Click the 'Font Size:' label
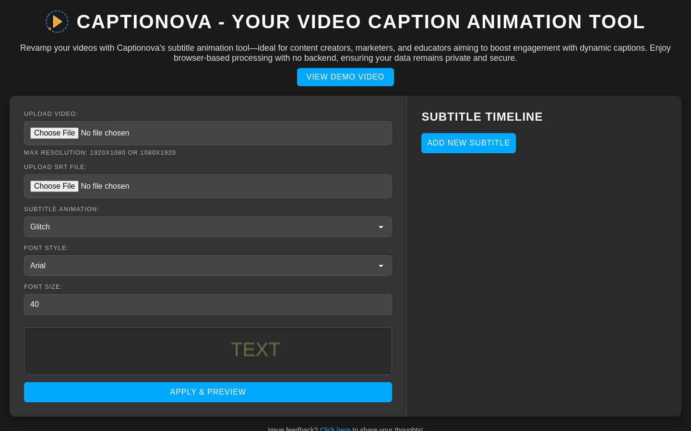691x431 pixels. tap(43, 287)
